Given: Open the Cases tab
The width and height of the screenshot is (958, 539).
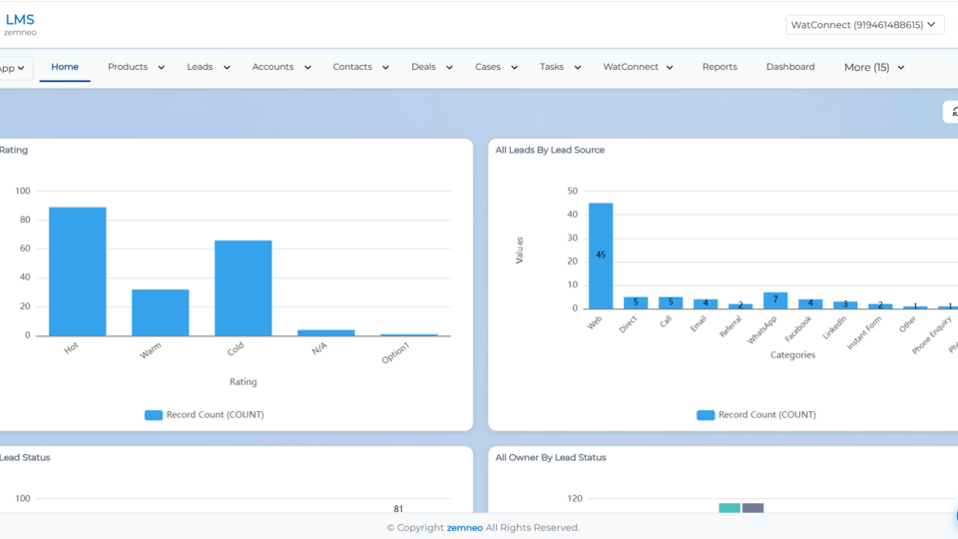Looking at the screenshot, I should tap(488, 67).
